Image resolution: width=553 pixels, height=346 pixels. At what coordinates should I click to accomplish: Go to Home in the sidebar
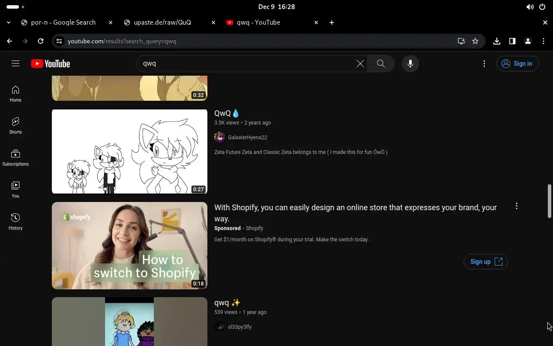[x=16, y=94]
